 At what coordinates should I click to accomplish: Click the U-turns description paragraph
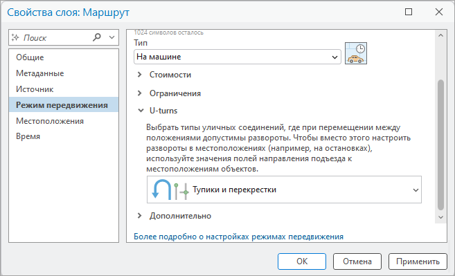coord(278,148)
